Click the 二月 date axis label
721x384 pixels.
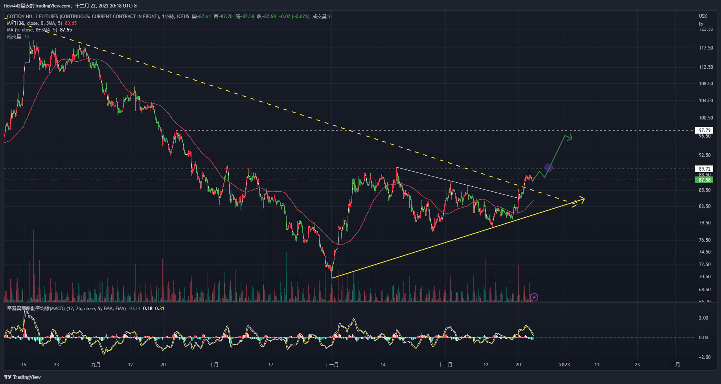[675, 365]
